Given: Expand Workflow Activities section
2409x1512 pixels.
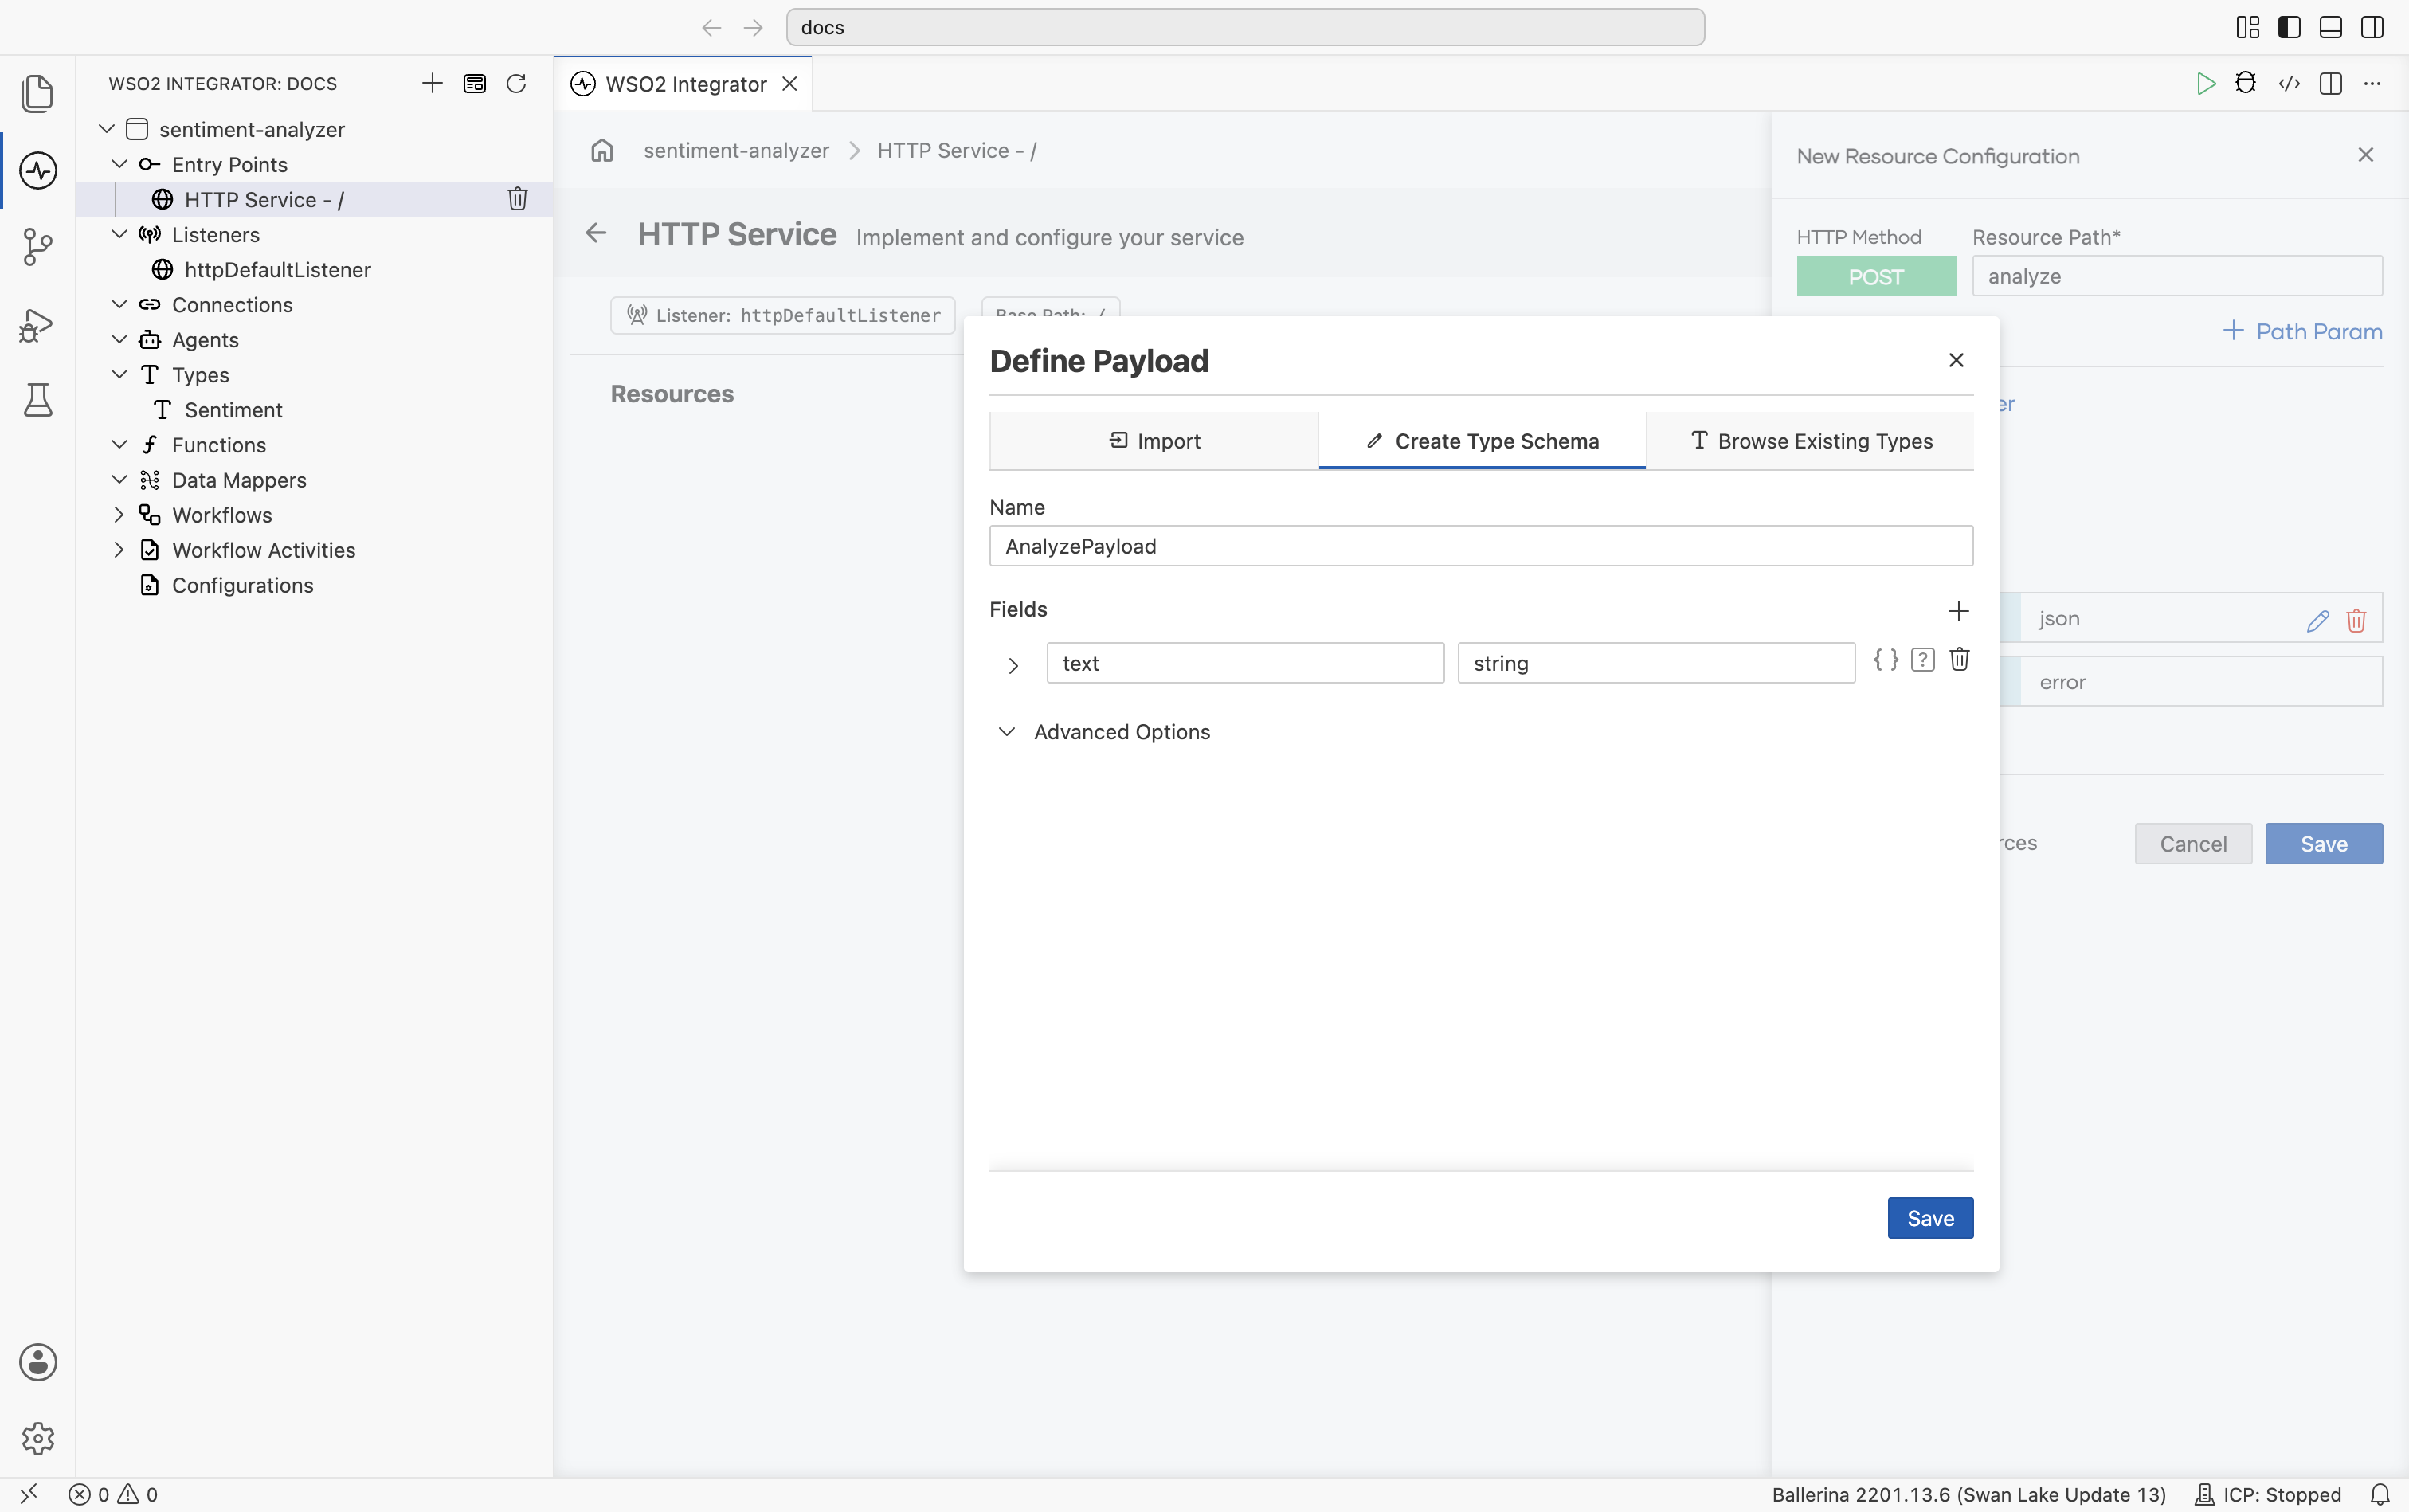Looking at the screenshot, I should pyautogui.click(x=119, y=550).
